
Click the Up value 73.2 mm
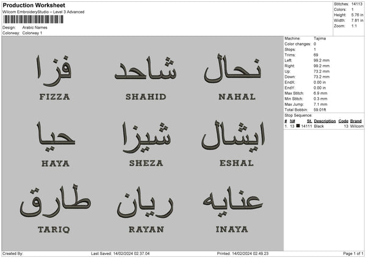pyautogui.click(x=321, y=71)
